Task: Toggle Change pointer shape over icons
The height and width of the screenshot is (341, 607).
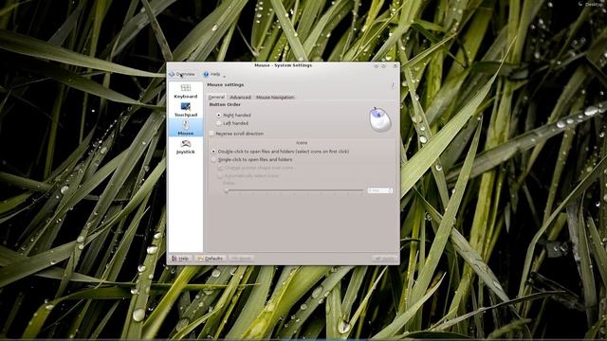Action: [255, 168]
